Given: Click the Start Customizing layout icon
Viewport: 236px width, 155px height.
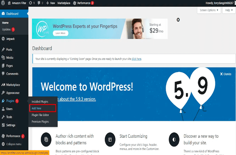Looking at the screenshot, I should pos(110,140).
